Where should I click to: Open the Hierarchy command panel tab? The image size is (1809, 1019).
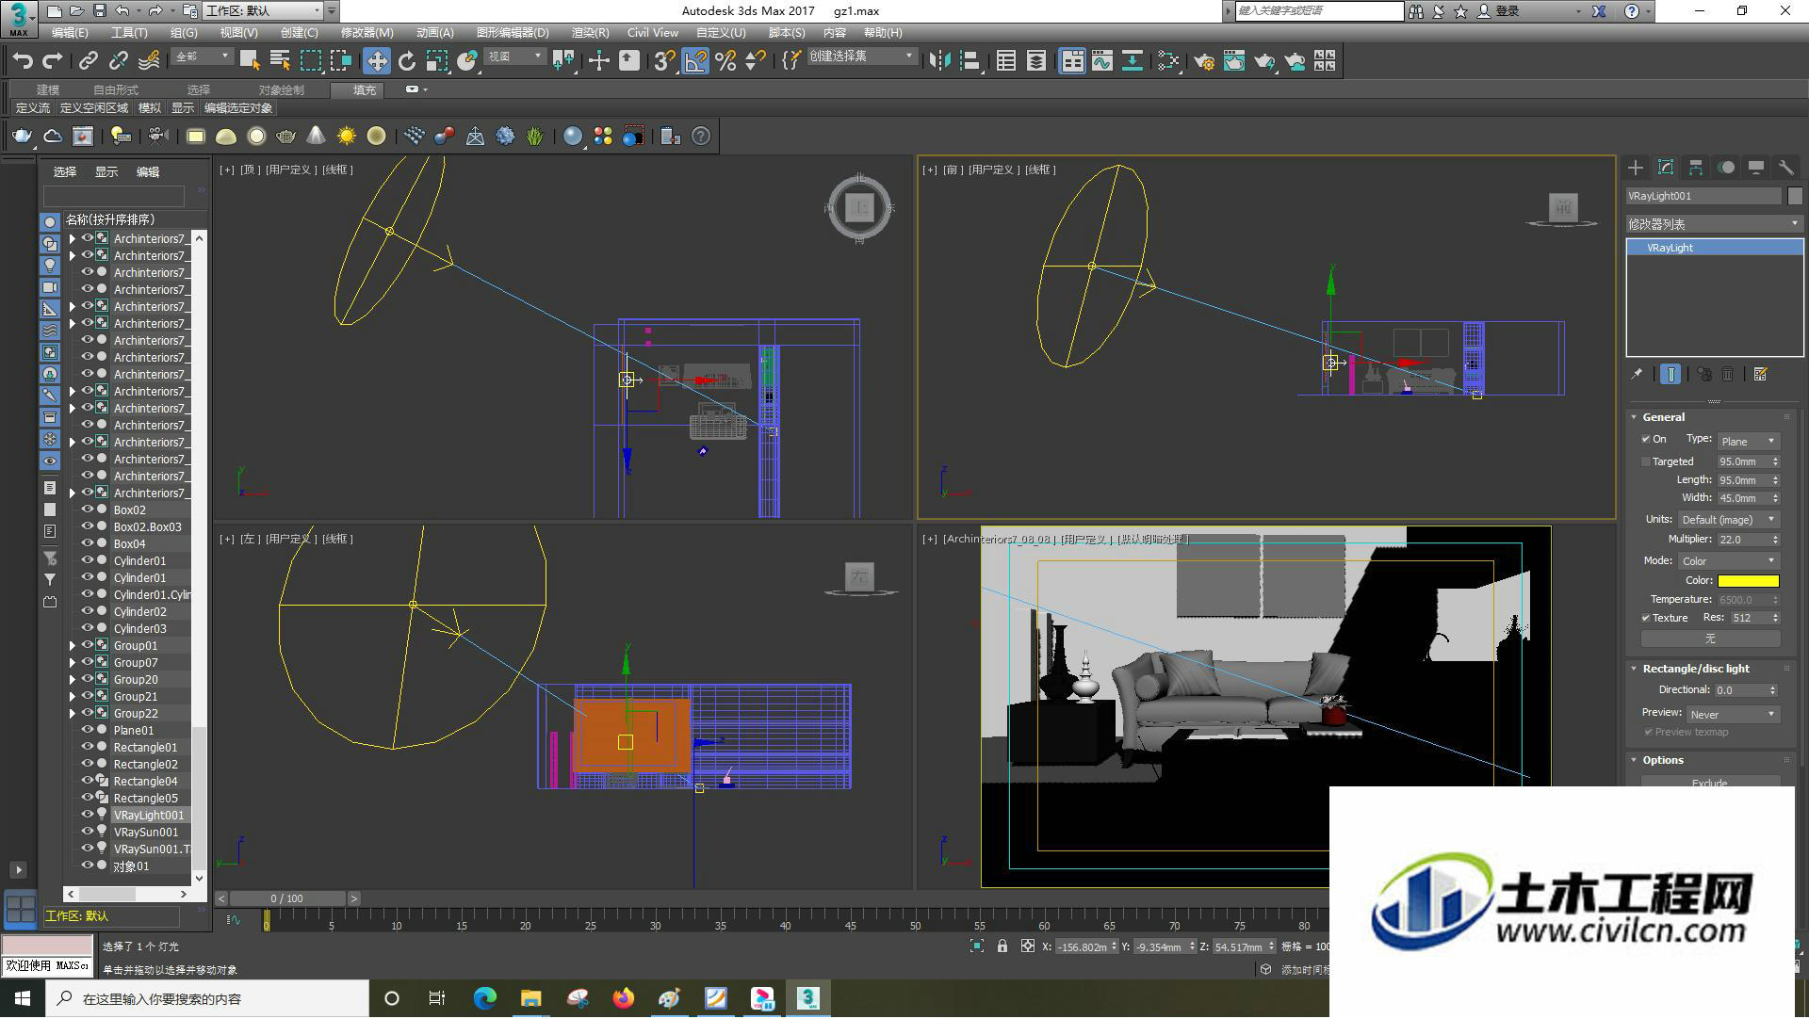pyautogui.click(x=1696, y=168)
